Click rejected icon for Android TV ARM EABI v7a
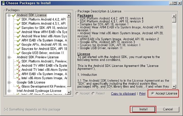The image size is (183, 116). (18, 66)
